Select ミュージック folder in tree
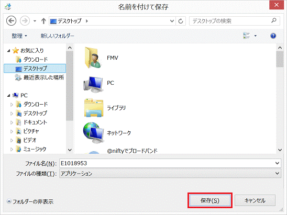 tap(35, 149)
